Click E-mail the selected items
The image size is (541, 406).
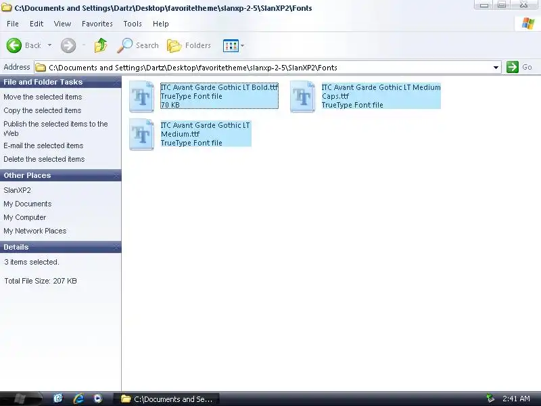43,145
